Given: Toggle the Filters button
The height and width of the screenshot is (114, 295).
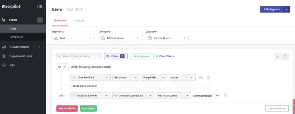Looking at the screenshot, I should pyautogui.click(x=116, y=56).
